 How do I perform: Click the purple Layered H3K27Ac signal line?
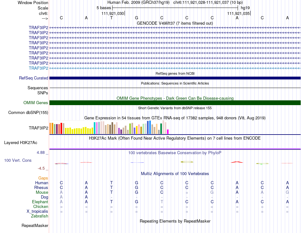pyautogui.click(x=175, y=149)
